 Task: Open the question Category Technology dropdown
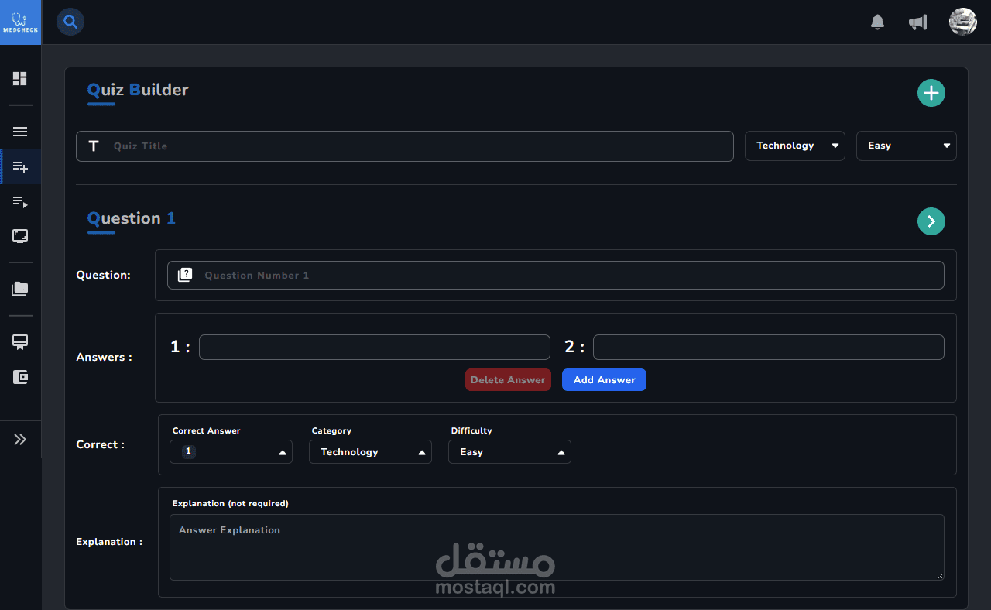(x=370, y=452)
